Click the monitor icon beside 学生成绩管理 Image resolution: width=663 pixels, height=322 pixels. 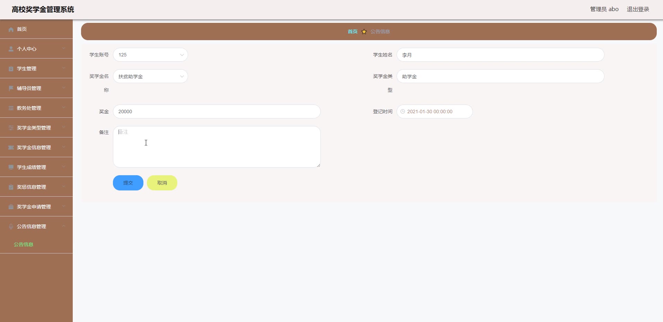tap(11, 168)
